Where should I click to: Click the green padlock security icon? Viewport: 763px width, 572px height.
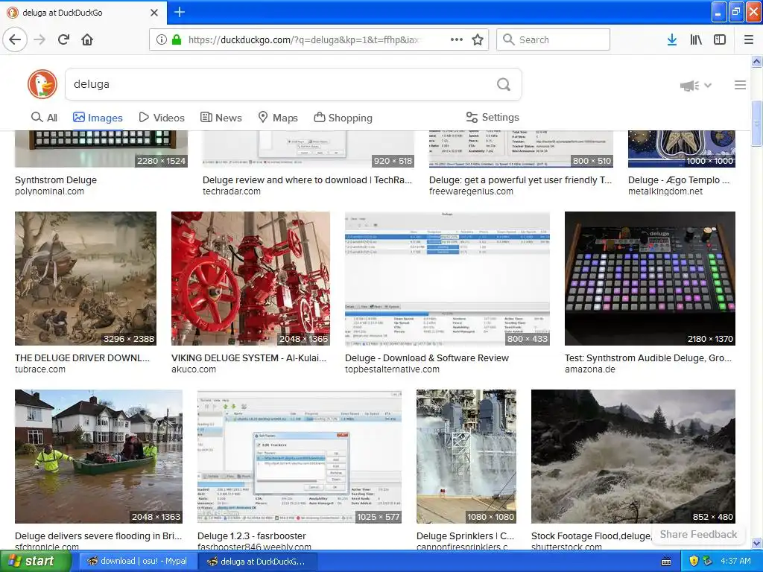[176, 39]
